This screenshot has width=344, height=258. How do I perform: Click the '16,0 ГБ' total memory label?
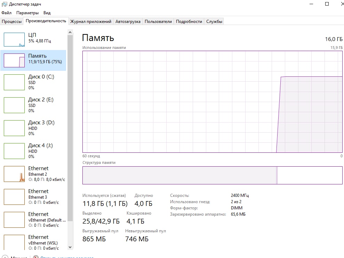pyautogui.click(x=334, y=39)
